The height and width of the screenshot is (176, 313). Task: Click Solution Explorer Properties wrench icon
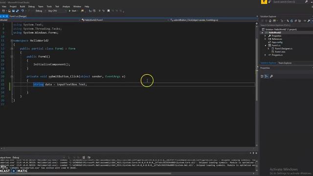point(309,21)
